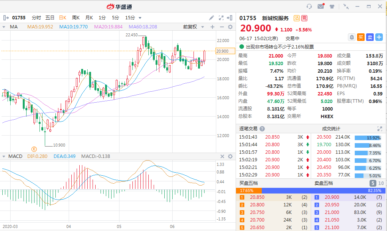Click the blue 卖 sell button
The height and width of the screenshot is (231, 387).
click(370, 37)
